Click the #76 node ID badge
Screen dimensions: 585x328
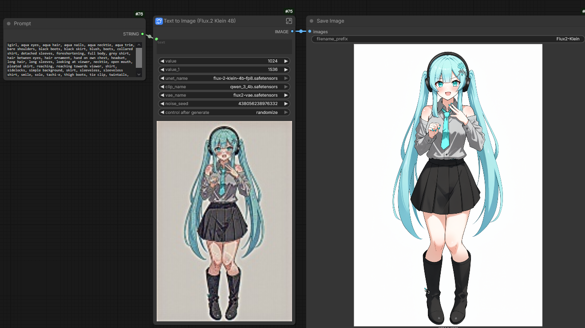coord(139,14)
